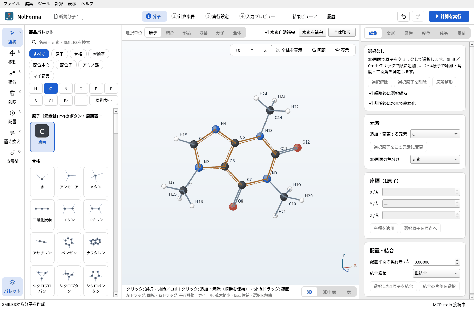Add the 炭素 carbon atom tile

coord(42,137)
